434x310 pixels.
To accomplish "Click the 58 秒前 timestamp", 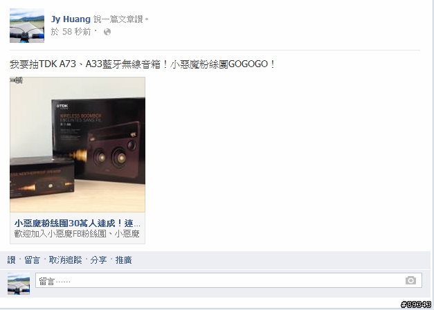I will click(76, 32).
